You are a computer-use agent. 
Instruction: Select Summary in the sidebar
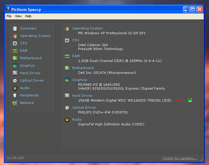click(28, 28)
